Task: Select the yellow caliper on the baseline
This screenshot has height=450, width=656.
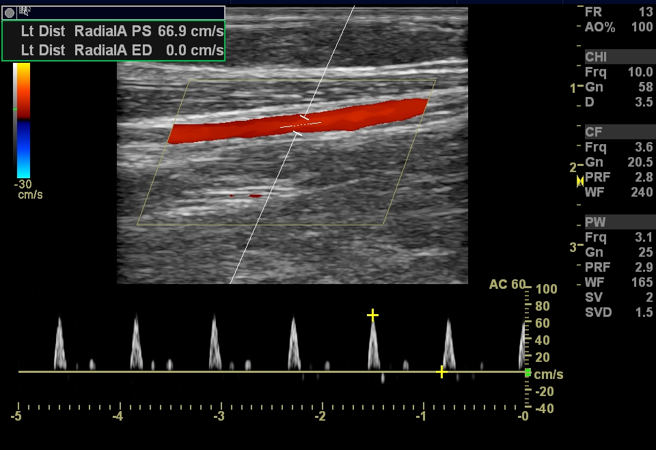Action: [441, 371]
